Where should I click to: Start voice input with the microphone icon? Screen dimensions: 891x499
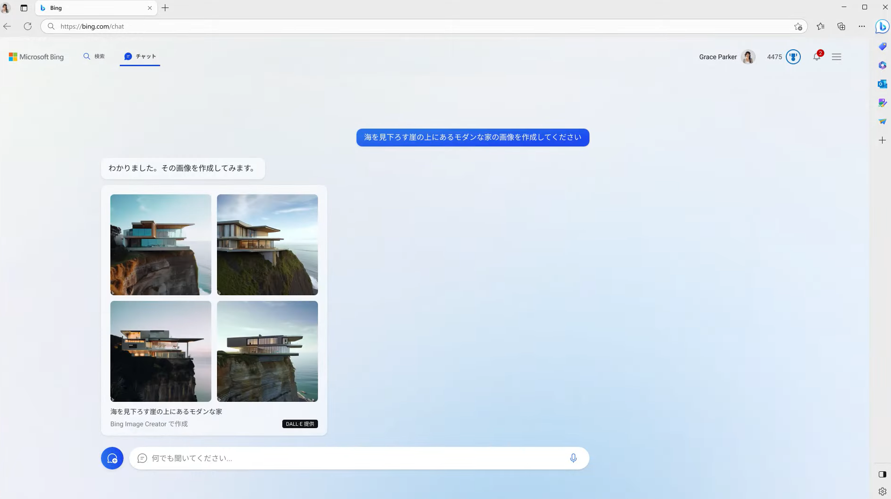click(x=573, y=458)
